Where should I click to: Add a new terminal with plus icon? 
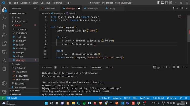coord(166,67)
